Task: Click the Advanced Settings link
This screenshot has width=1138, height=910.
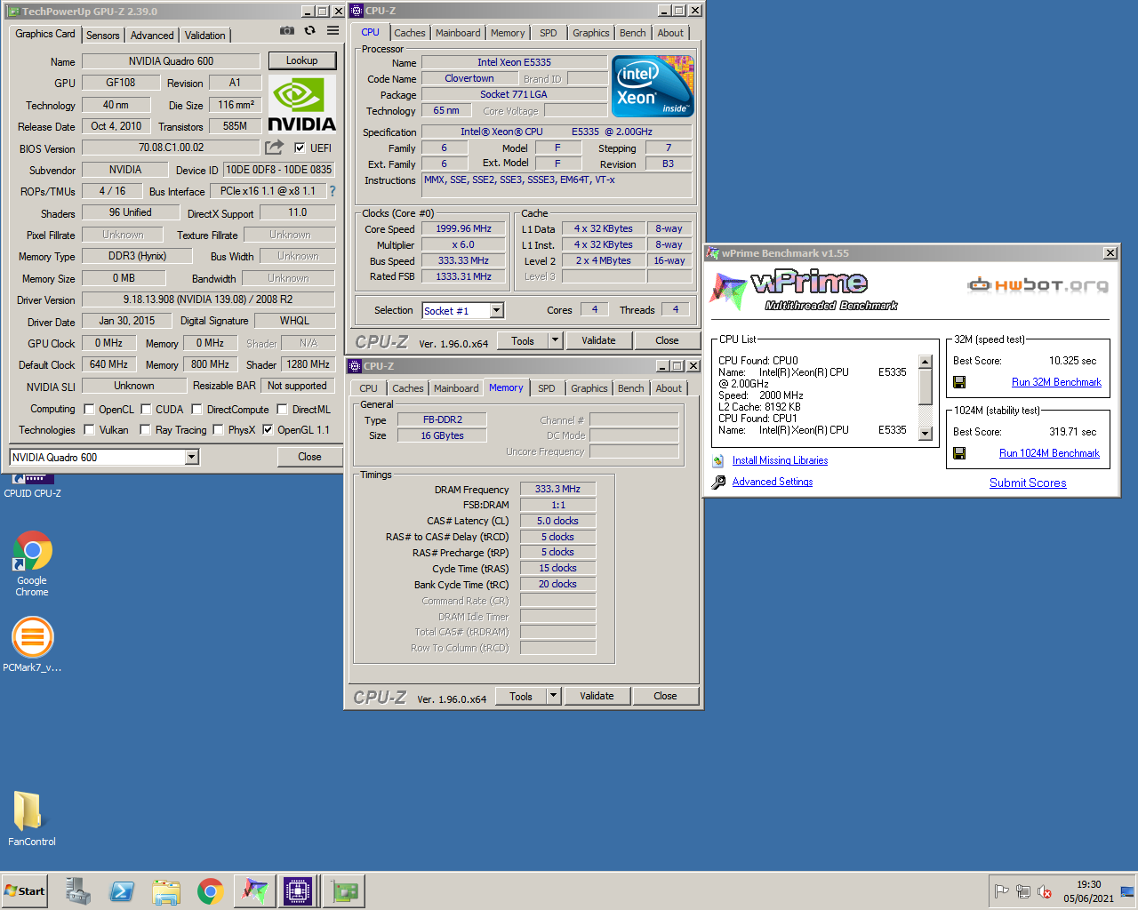Action: tap(773, 482)
